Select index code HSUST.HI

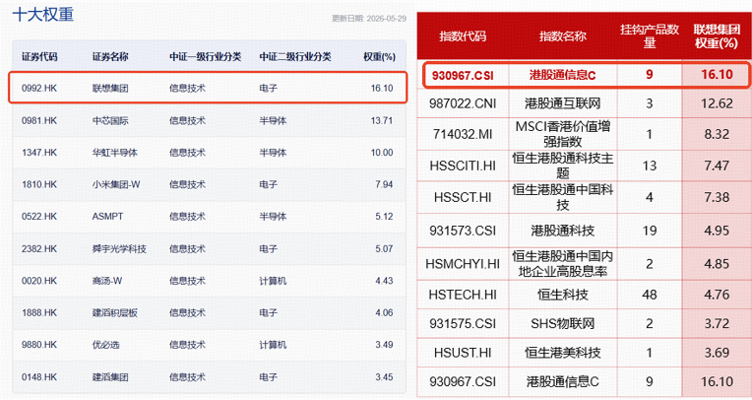pyautogui.click(x=463, y=353)
